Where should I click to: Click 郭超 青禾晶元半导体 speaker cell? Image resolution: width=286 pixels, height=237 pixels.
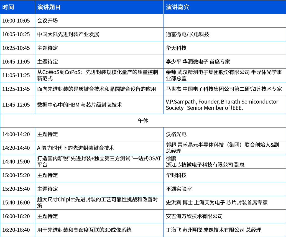(225, 148)
